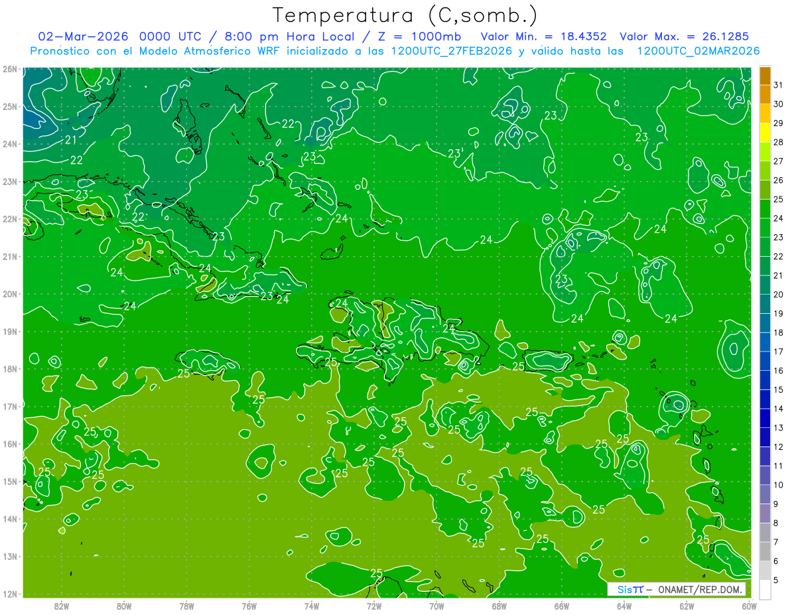Click the 19N latitude axis label
The image size is (796, 615).
9,332
